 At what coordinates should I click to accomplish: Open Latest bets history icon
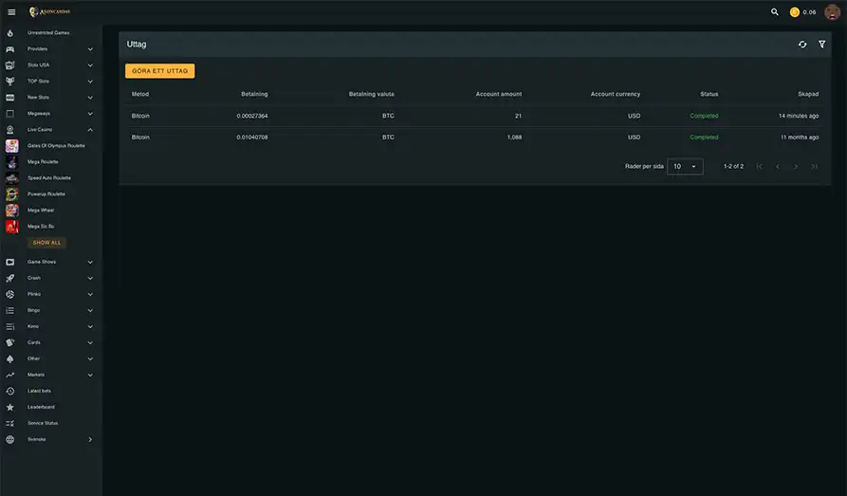(9, 391)
